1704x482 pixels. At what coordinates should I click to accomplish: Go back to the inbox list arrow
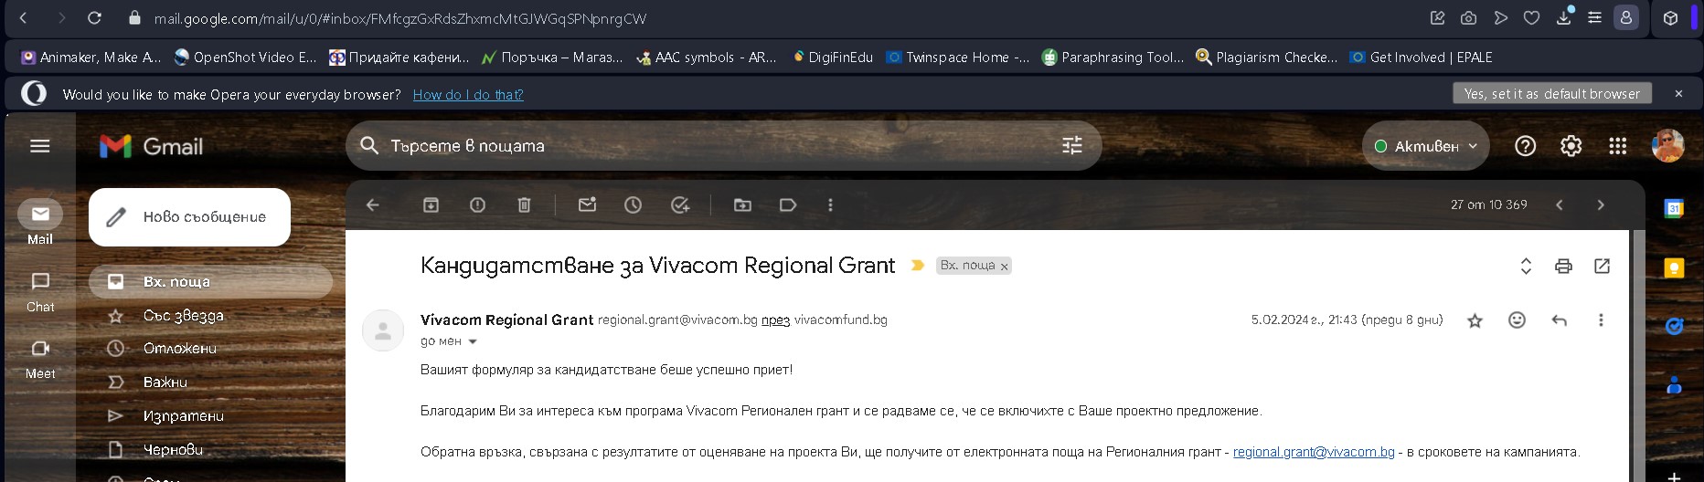(x=372, y=204)
